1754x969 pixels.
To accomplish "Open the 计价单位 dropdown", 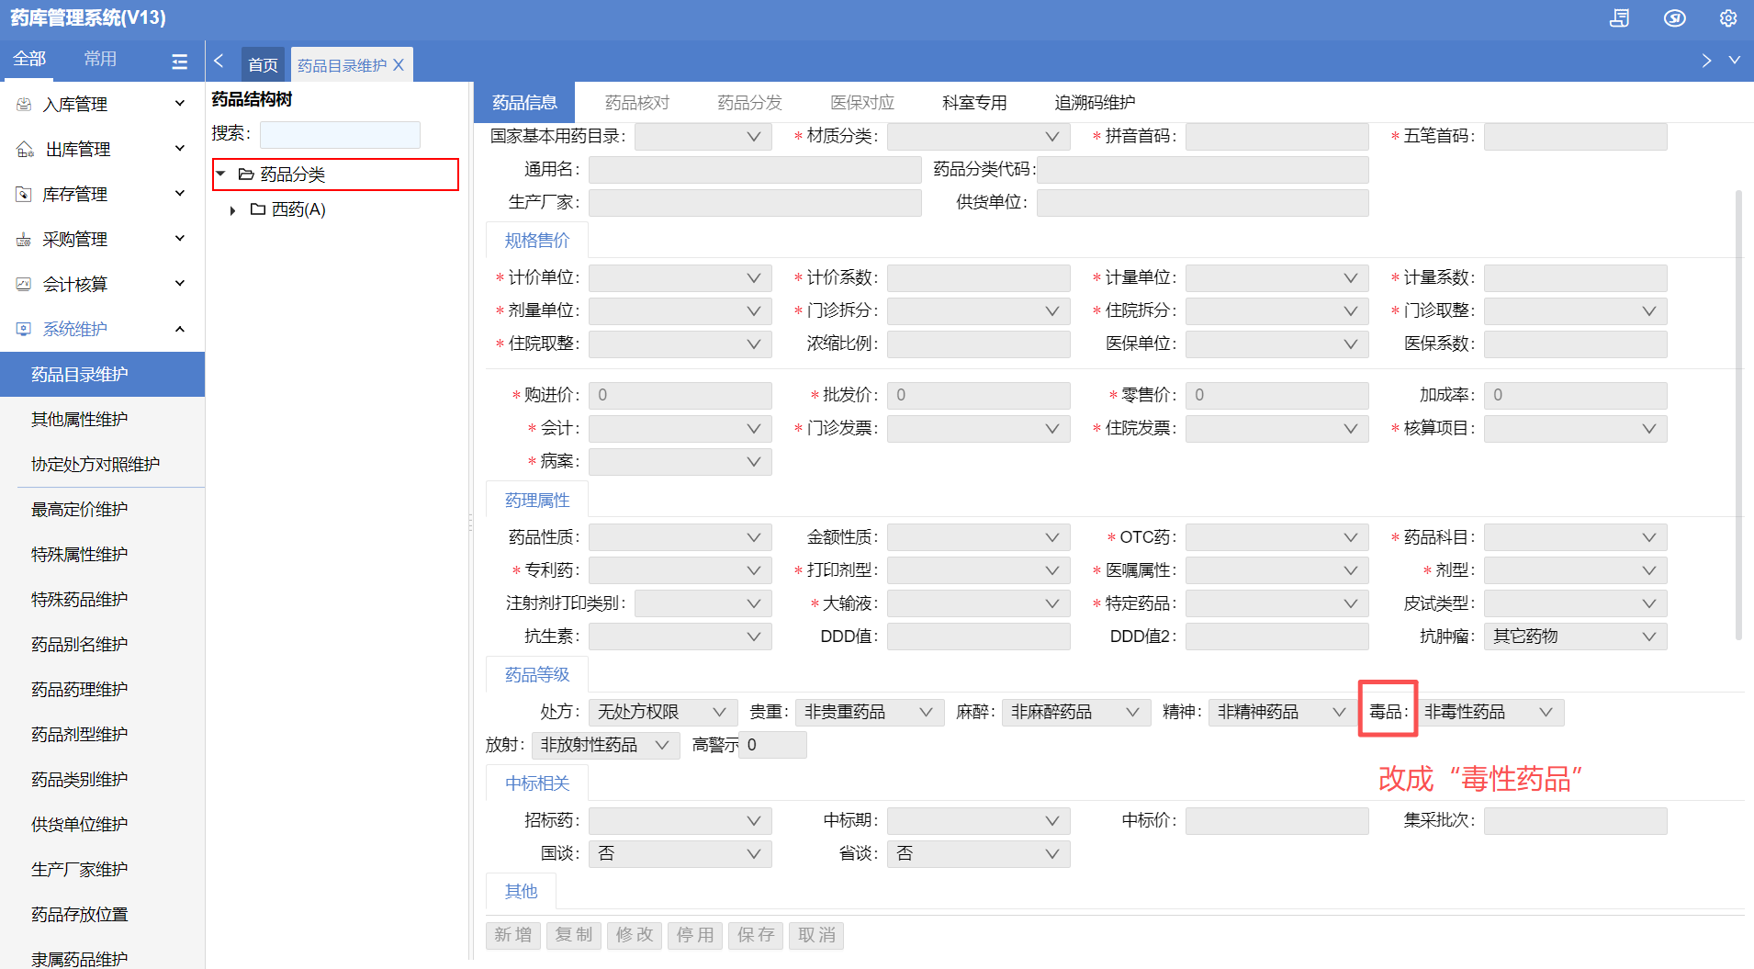I will tap(680, 278).
